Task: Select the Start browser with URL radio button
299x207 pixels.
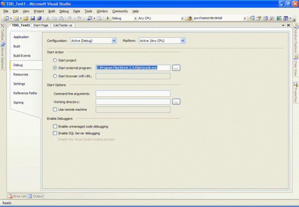Action: point(55,76)
